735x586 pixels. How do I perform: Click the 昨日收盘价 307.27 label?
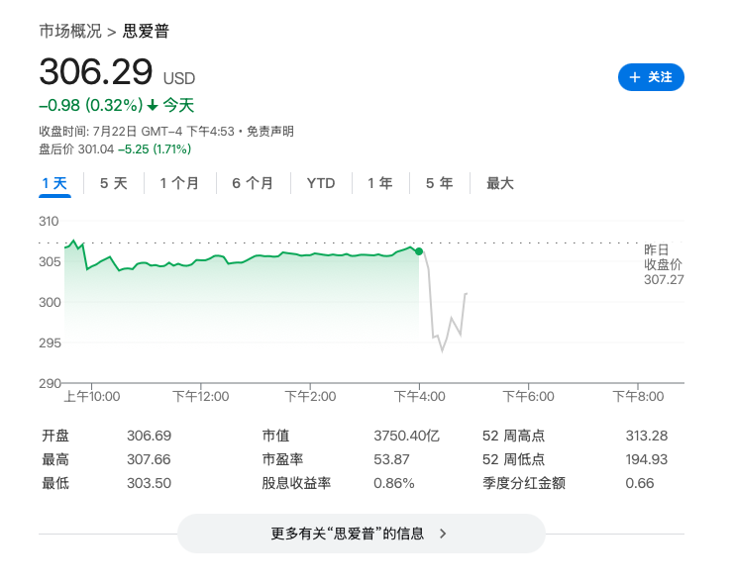[x=664, y=264]
